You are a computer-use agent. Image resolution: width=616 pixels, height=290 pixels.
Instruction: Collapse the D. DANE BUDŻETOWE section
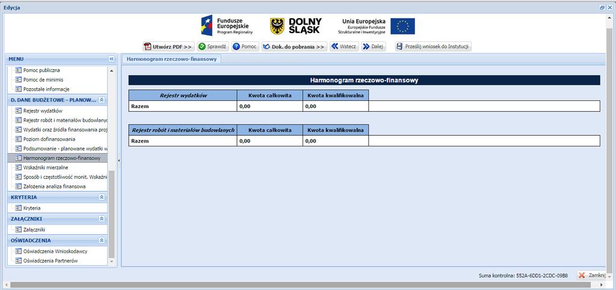pyautogui.click(x=101, y=100)
